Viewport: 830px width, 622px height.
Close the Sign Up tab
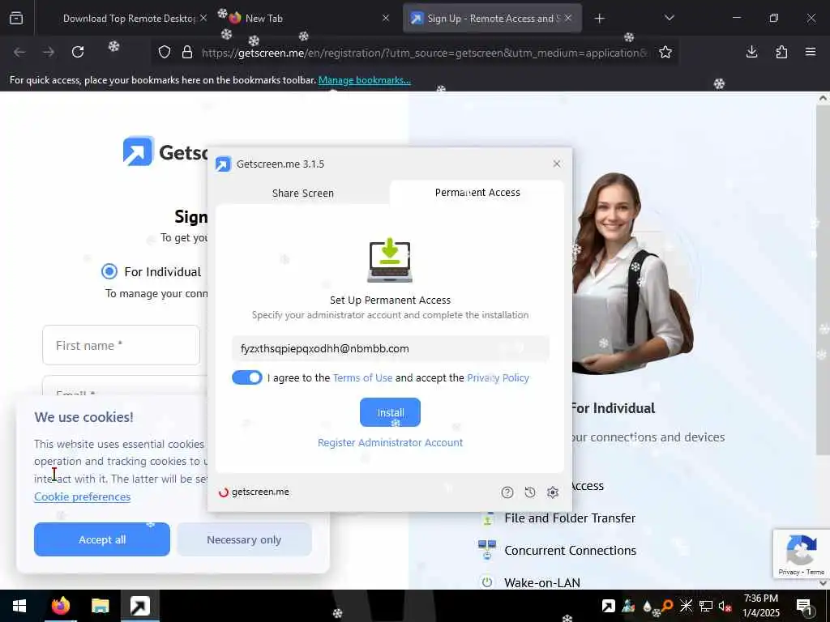[x=568, y=18]
